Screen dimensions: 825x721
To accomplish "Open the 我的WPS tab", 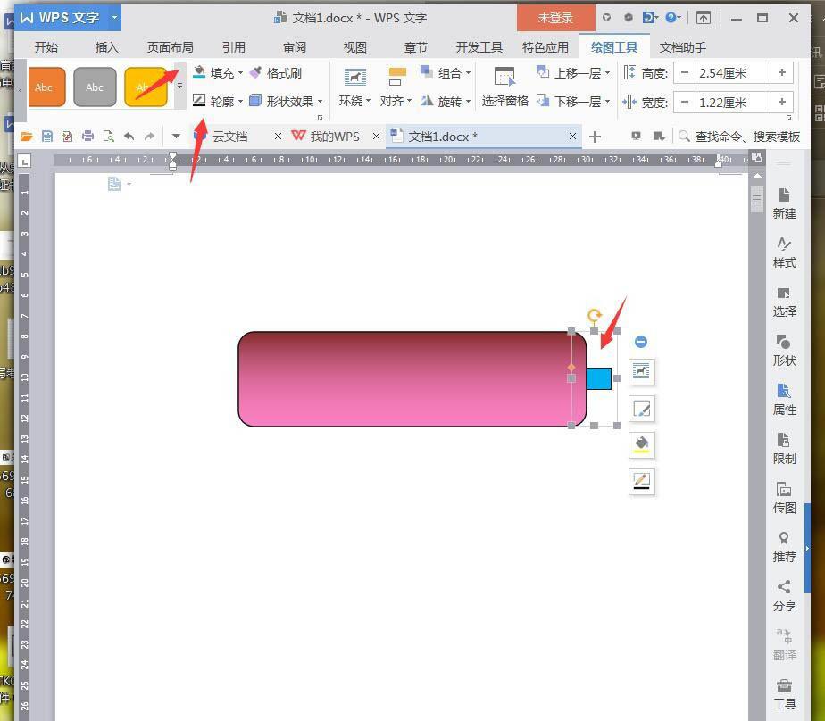I will 335,137.
